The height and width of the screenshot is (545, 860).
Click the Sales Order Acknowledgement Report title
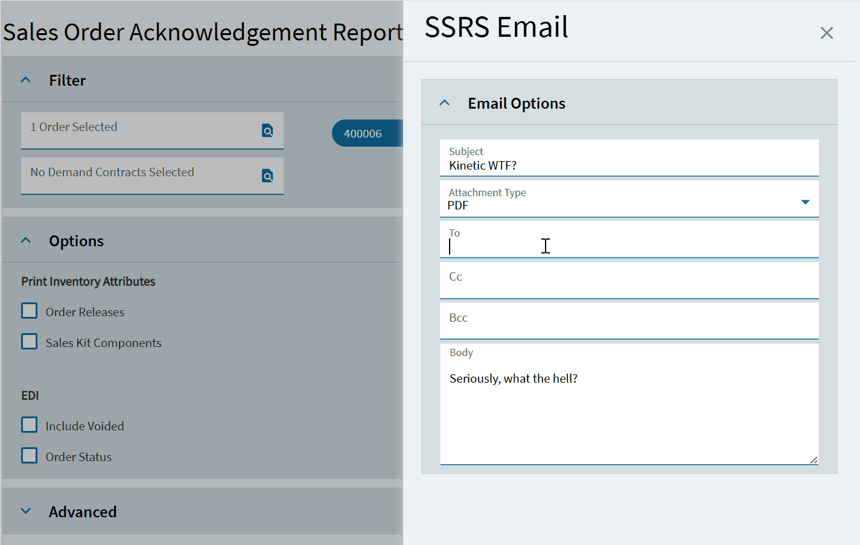(x=203, y=32)
